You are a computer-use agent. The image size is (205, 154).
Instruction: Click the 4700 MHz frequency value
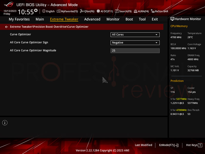click(x=176, y=37)
